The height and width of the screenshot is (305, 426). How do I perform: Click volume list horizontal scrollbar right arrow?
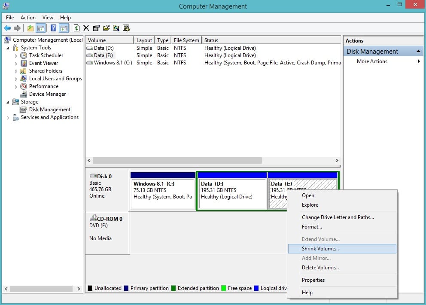[x=337, y=160]
